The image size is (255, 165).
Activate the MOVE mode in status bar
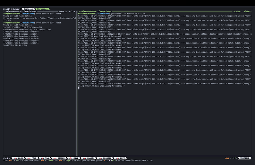coord(74,158)
